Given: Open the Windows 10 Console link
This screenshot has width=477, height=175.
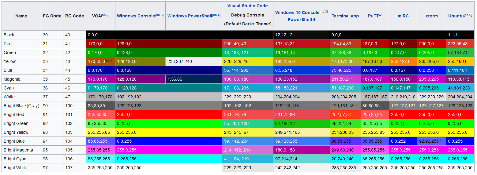Looking at the screenshot, I should click(297, 13).
